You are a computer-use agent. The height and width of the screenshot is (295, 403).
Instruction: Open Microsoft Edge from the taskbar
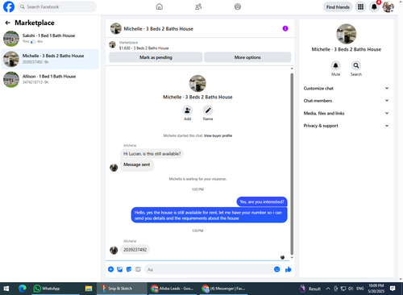[x=23, y=289]
